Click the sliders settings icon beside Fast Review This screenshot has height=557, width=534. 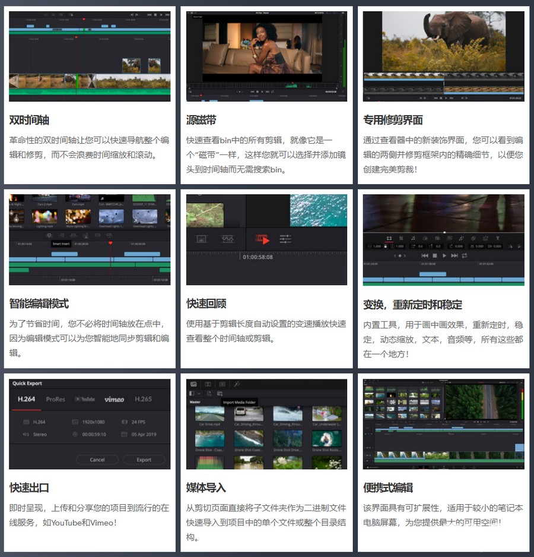(x=285, y=239)
